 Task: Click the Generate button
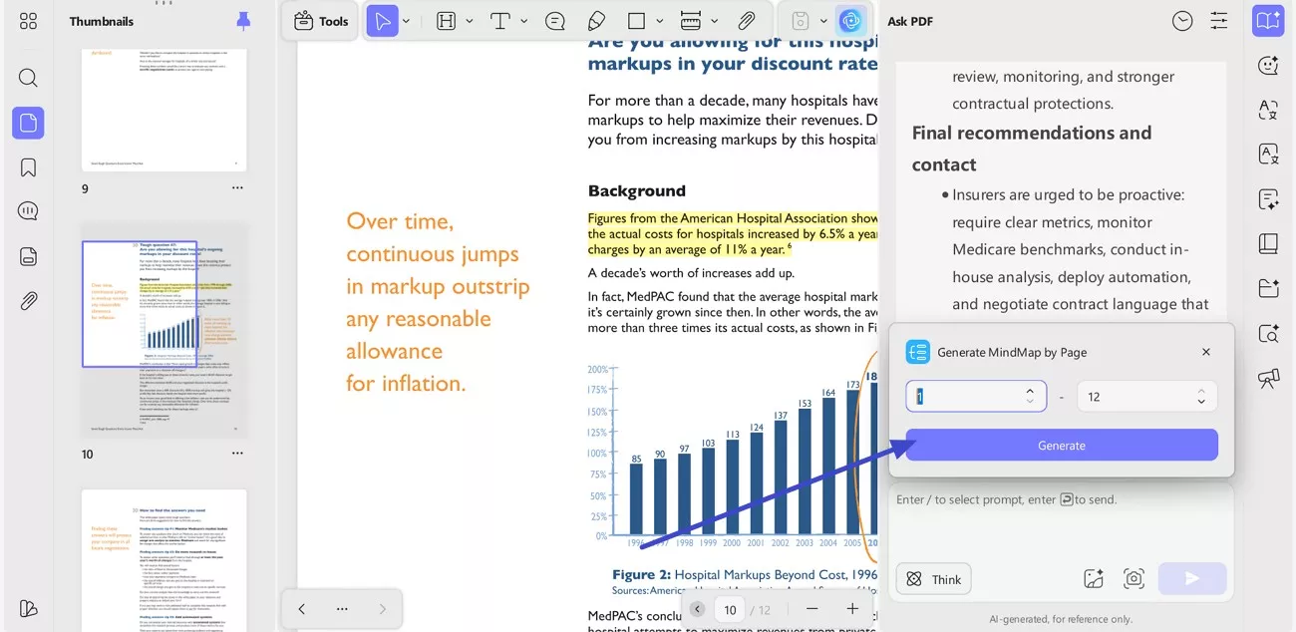[x=1062, y=445]
